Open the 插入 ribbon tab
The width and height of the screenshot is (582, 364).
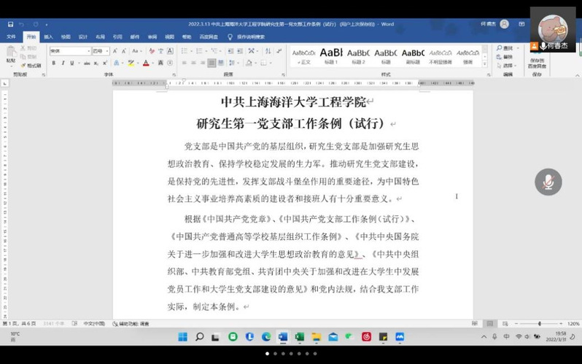click(x=48, y=36)
